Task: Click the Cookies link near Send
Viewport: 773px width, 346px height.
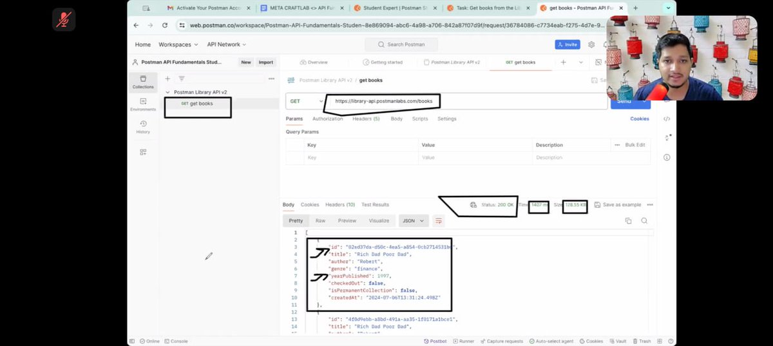Action: click(x=640, y=119)
